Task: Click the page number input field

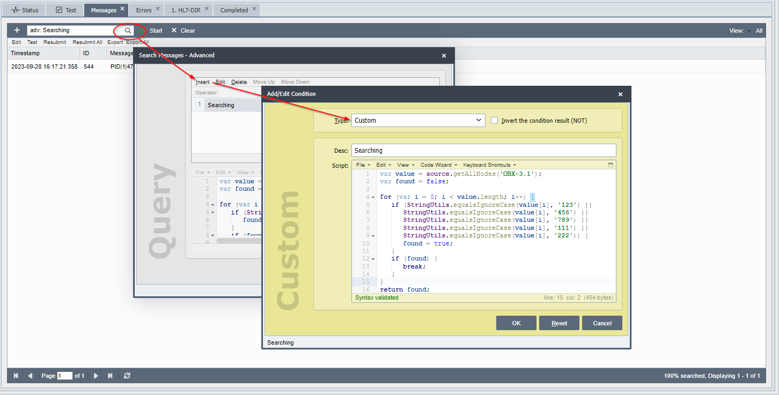Action: [x=65, y=376]
